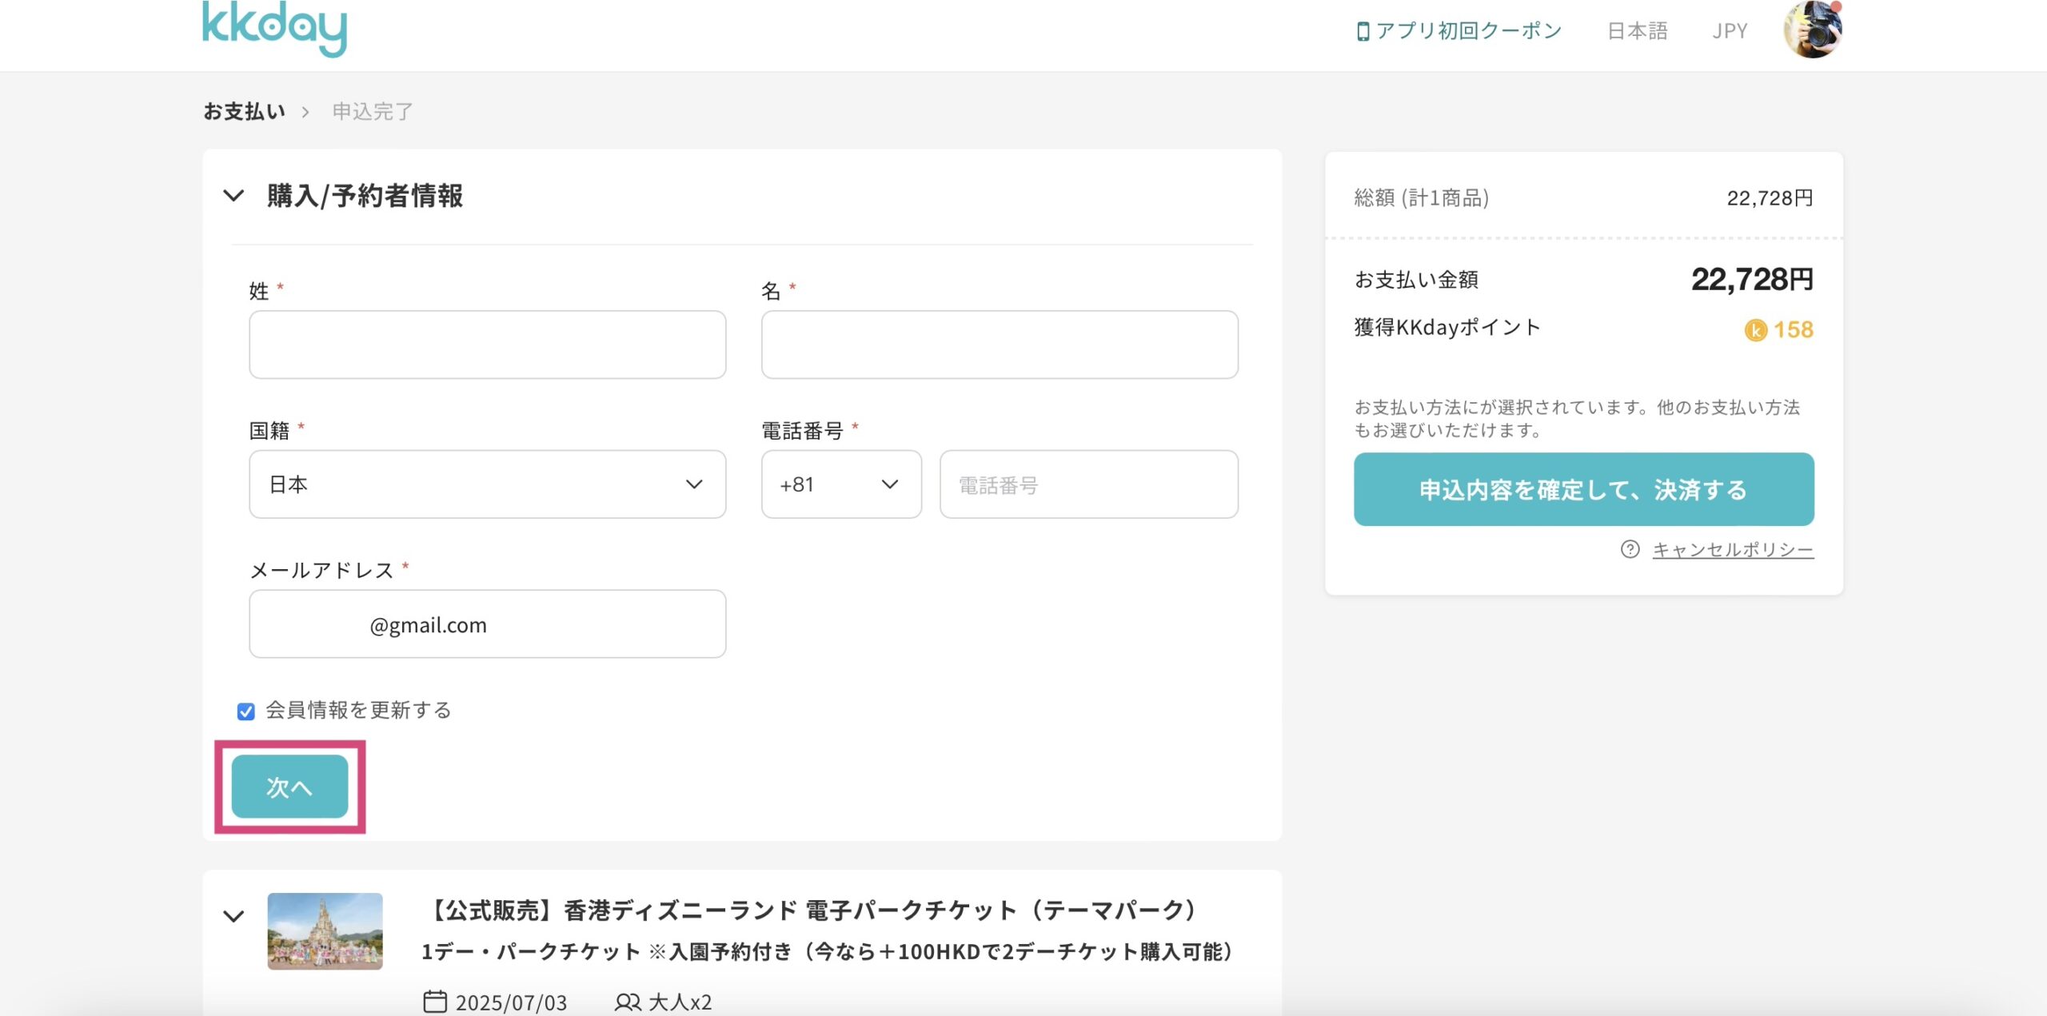Viewport: 2047px width, 1016px height.
Task: Open the user profile avatar
Action: click(1813, 30)
